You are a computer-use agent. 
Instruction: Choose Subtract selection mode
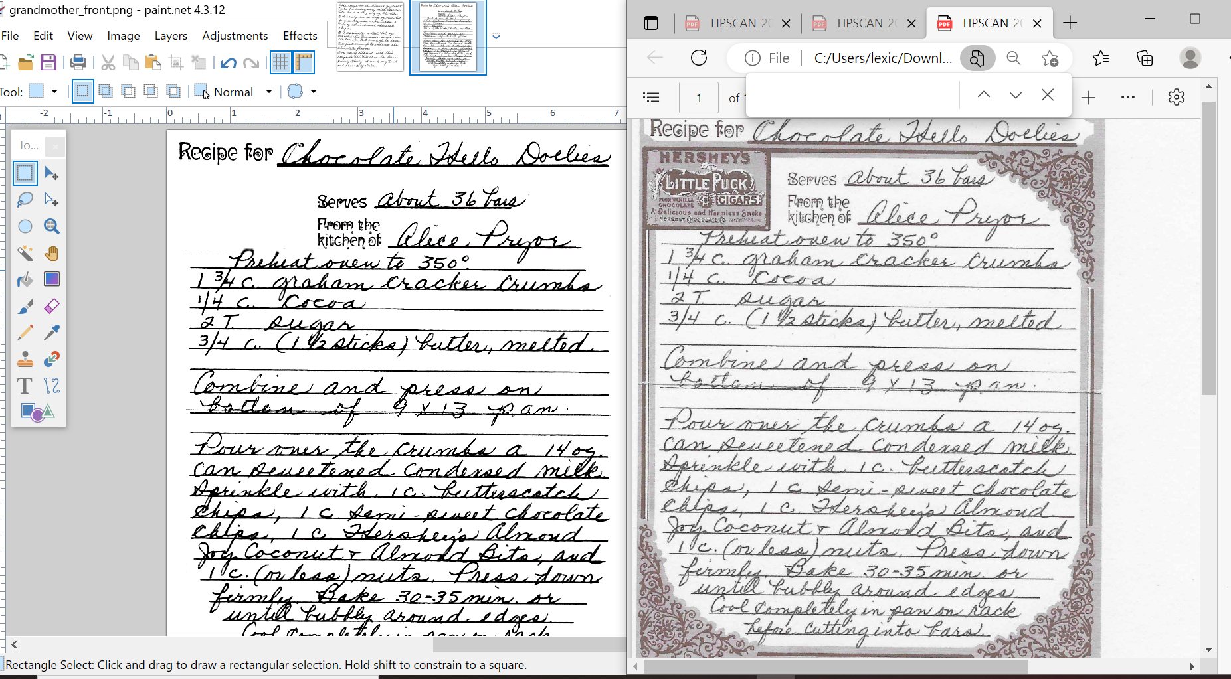(x=128, y=92)
